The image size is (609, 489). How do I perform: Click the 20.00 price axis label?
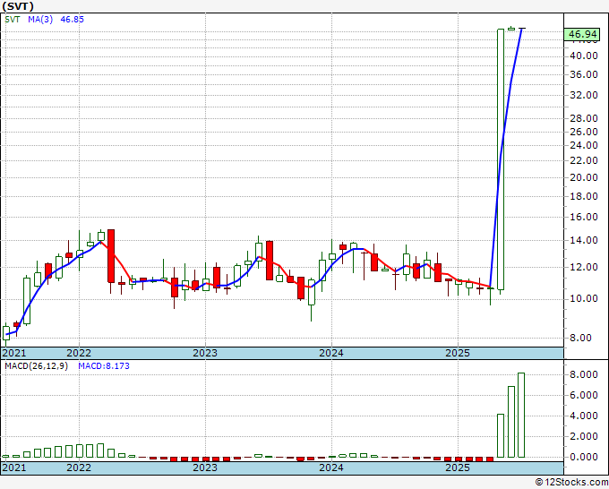(584, 177)
